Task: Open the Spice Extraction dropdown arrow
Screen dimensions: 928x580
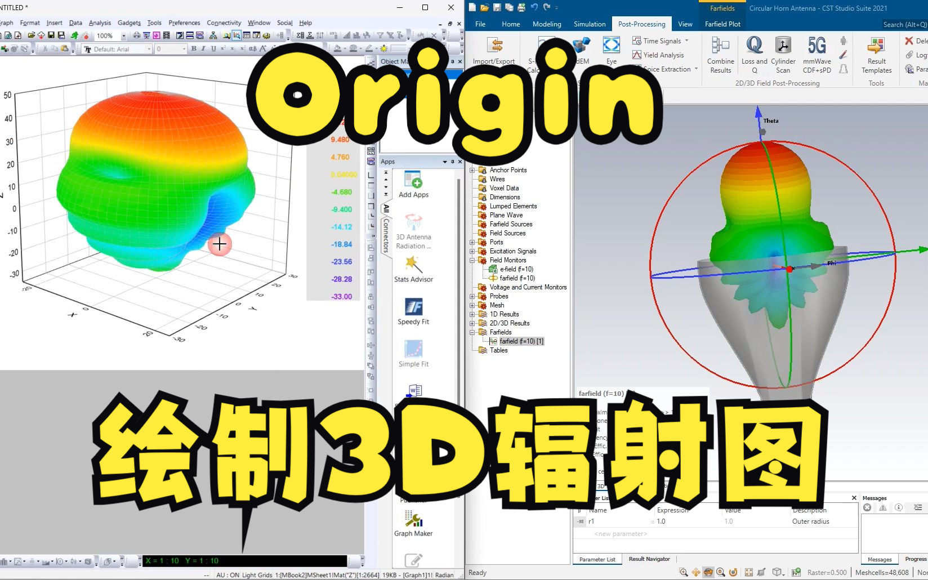Action: click(697, 69)
